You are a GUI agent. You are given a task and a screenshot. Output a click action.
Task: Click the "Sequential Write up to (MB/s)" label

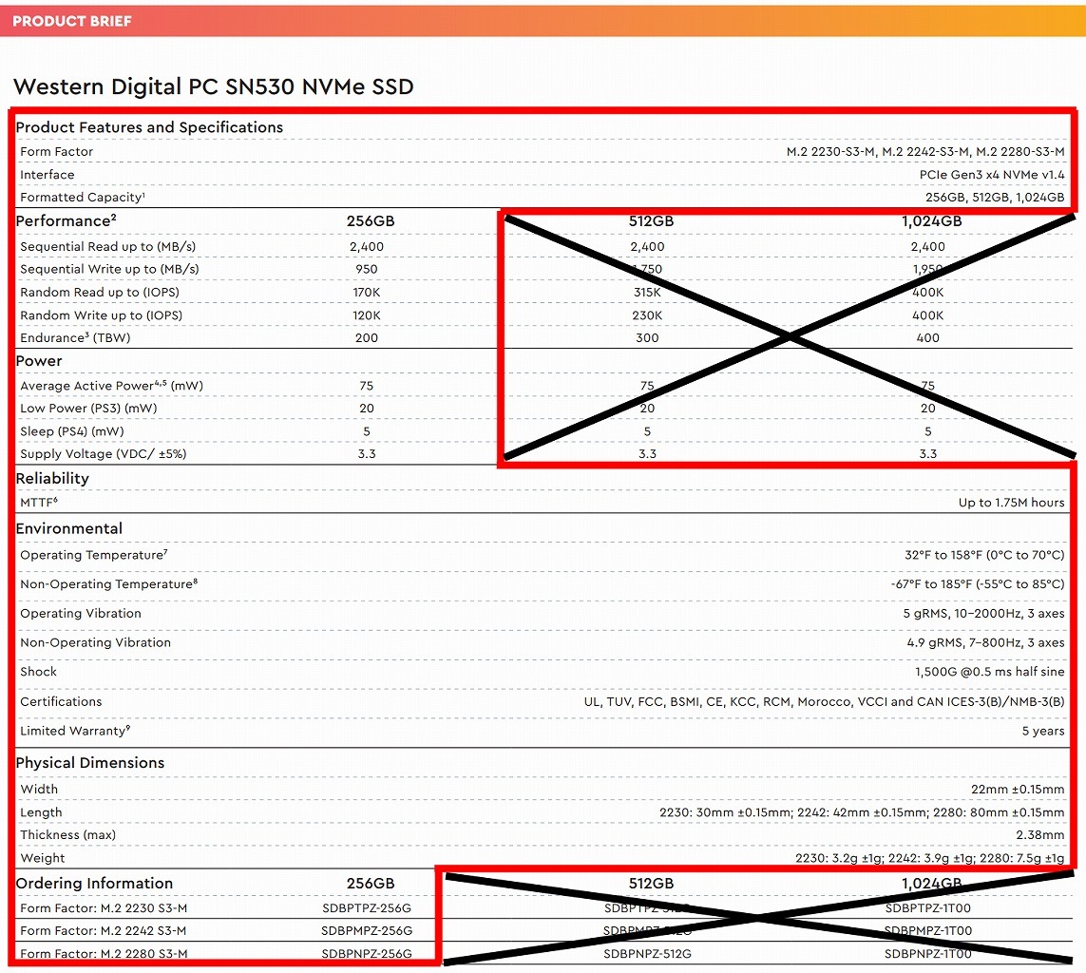[x=109, y=270]
